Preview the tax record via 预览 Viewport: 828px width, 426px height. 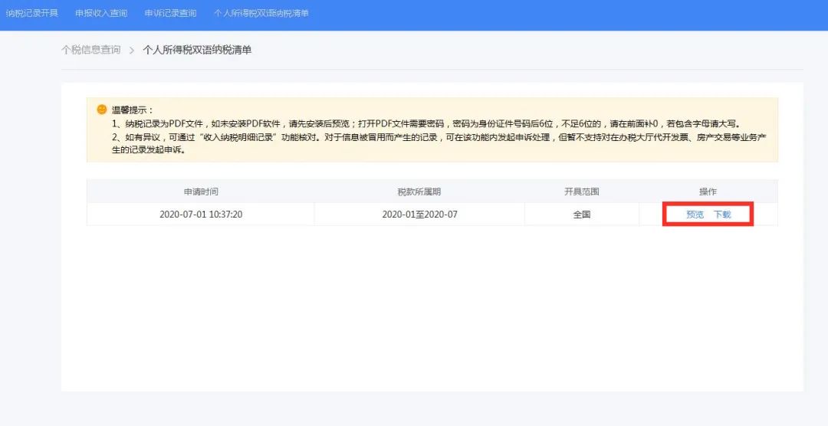point(695,215)
